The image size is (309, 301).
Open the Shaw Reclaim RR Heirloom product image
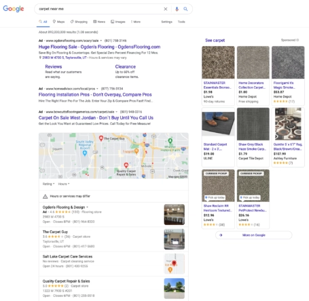pos(218,186)
